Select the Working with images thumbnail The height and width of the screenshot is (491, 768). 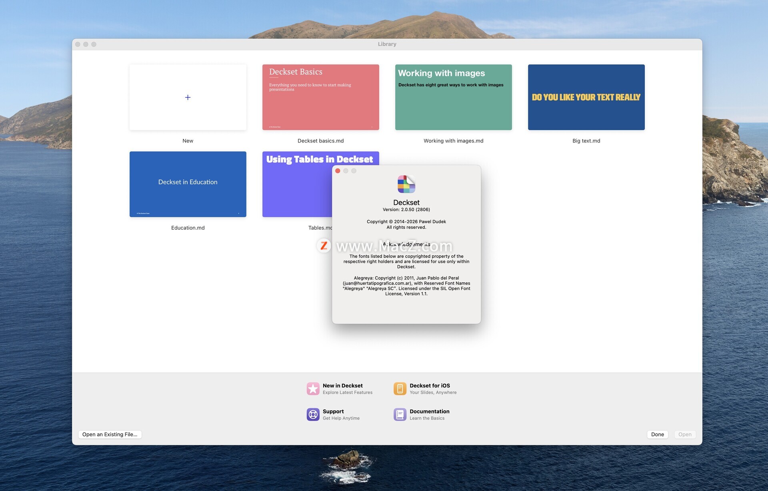point(453,97)
